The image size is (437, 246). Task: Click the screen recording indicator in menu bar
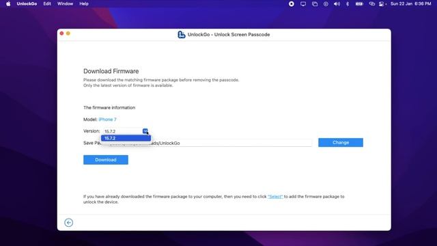point(292,3)
